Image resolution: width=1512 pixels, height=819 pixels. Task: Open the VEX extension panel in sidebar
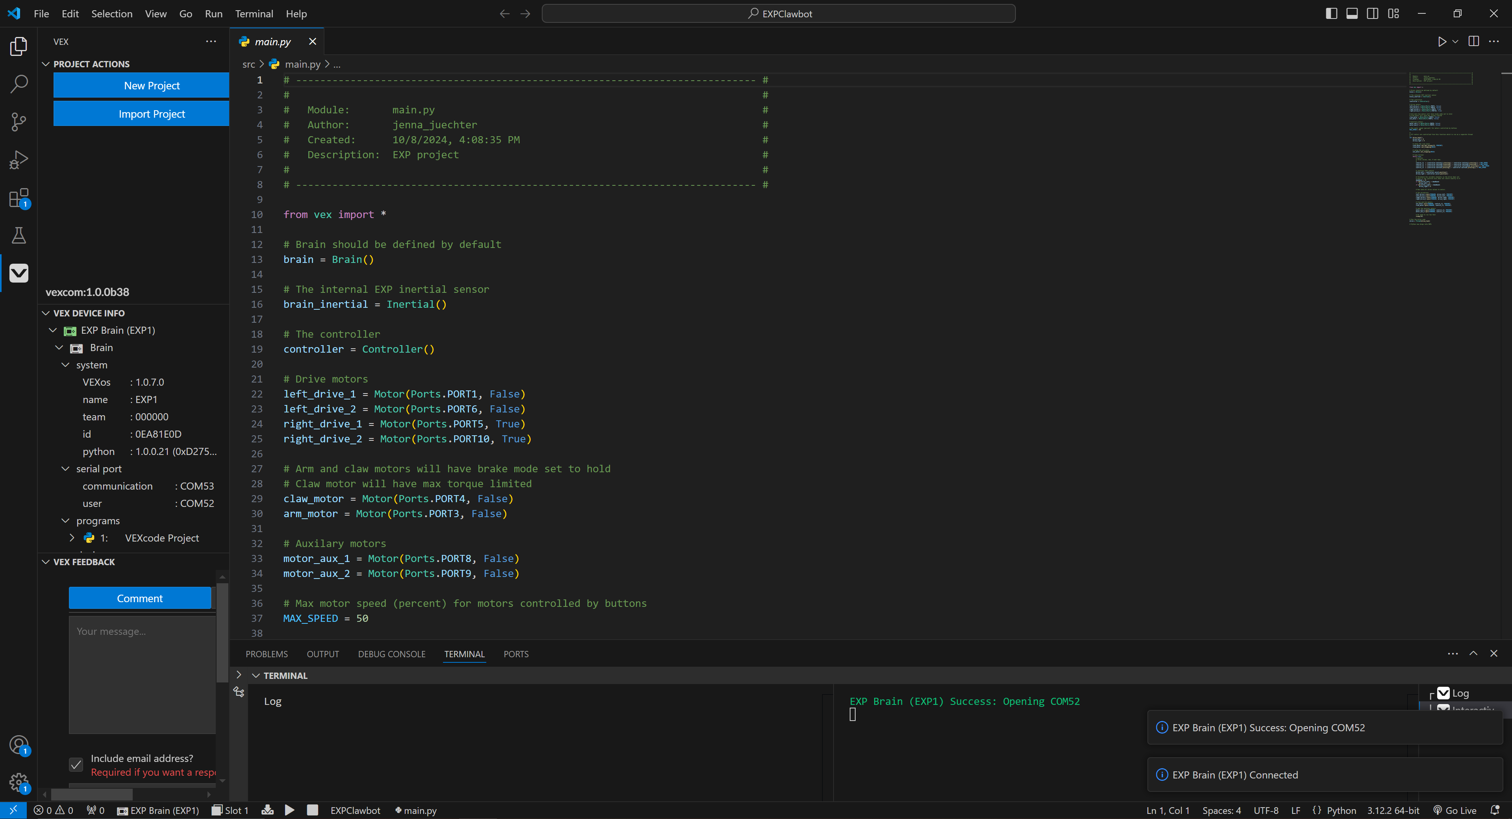(x=19, y=273)
